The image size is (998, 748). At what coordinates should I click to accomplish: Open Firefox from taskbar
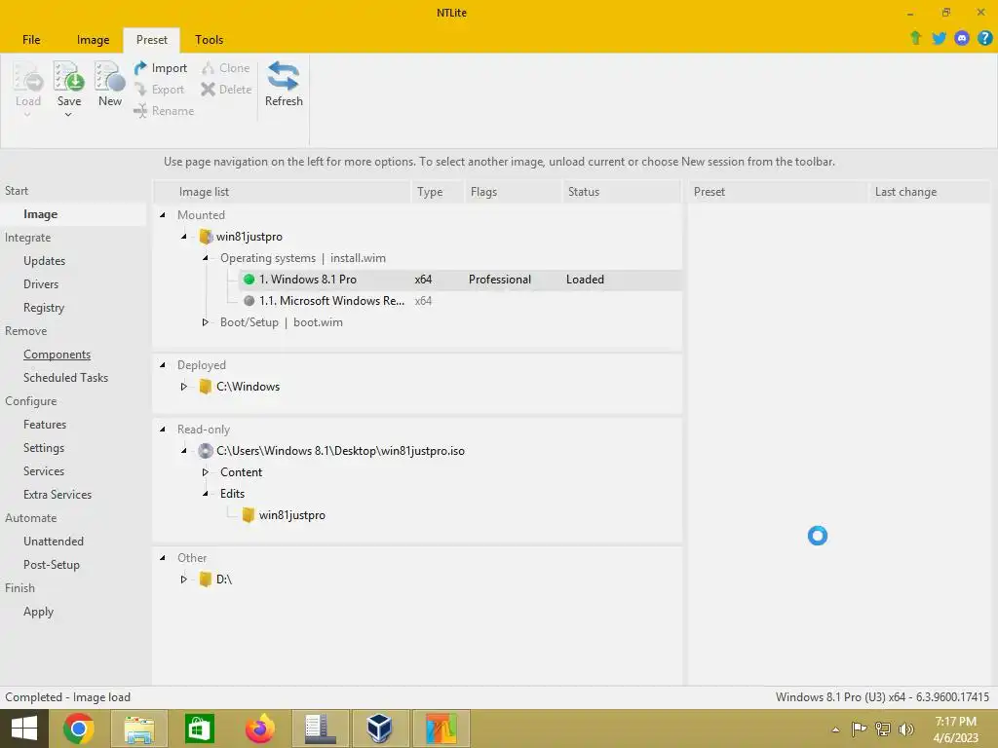(x=259, y=729)
